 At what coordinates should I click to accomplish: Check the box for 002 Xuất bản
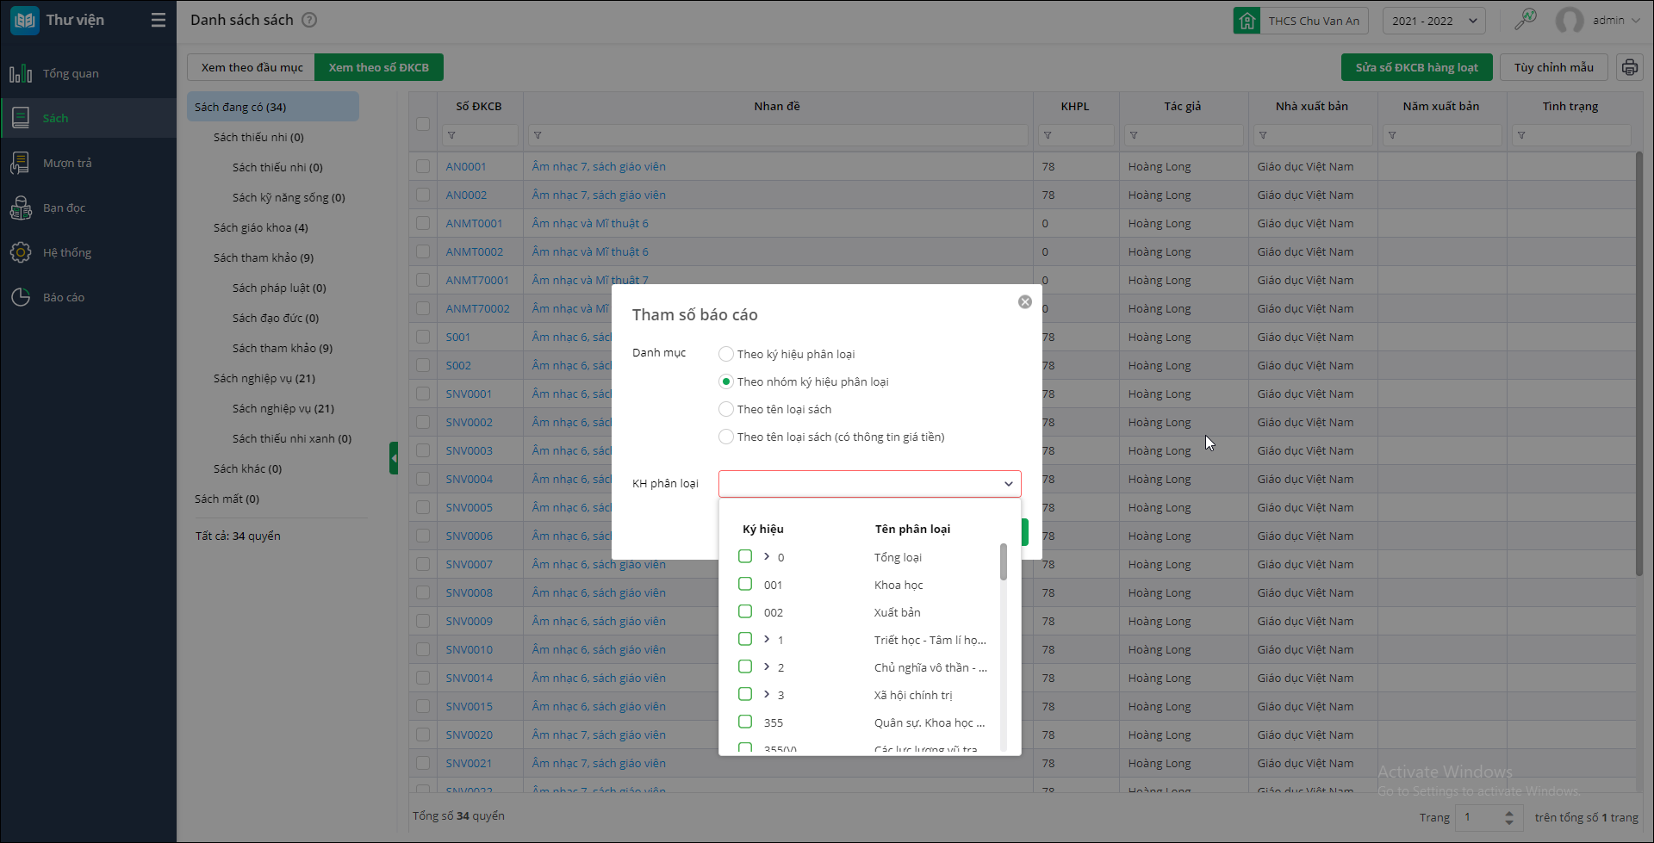[745, 611]
